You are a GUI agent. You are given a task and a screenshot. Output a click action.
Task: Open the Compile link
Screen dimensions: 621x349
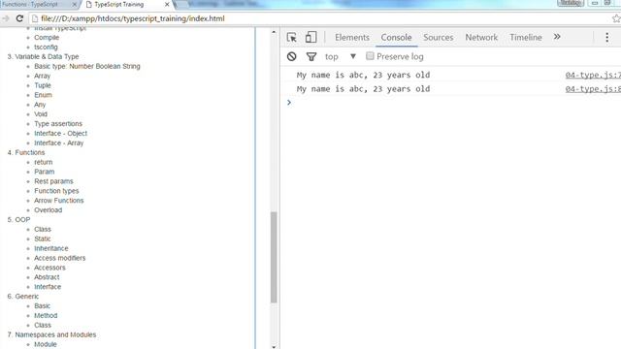47,38
